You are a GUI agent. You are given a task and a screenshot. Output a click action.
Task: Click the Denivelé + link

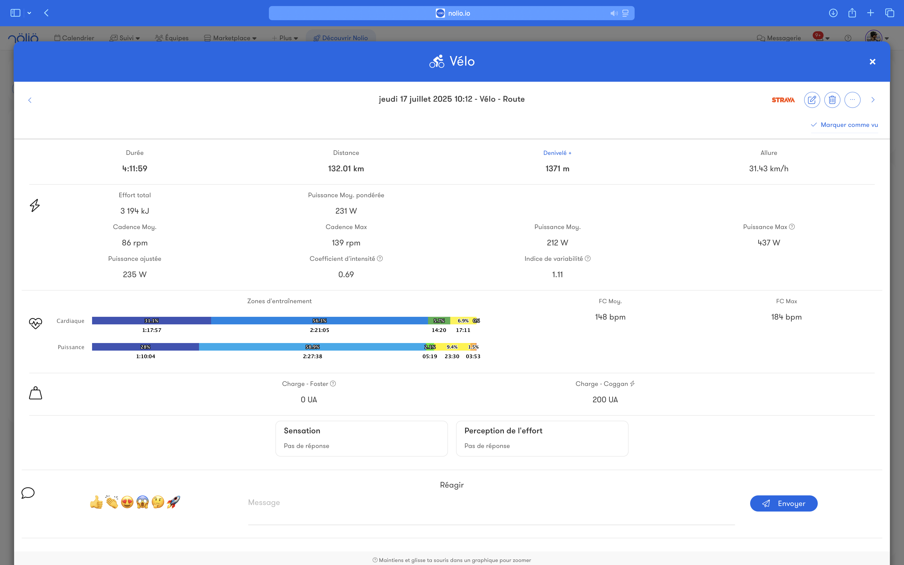coord(557,153)
